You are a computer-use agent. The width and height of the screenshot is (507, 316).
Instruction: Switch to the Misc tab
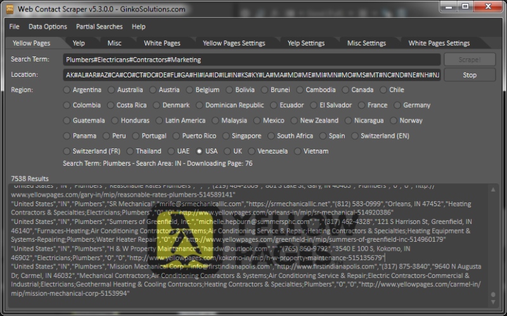click(115, 43)
